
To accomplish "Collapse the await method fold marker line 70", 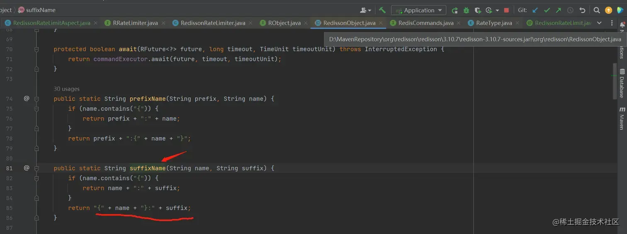I will [36, 49].
